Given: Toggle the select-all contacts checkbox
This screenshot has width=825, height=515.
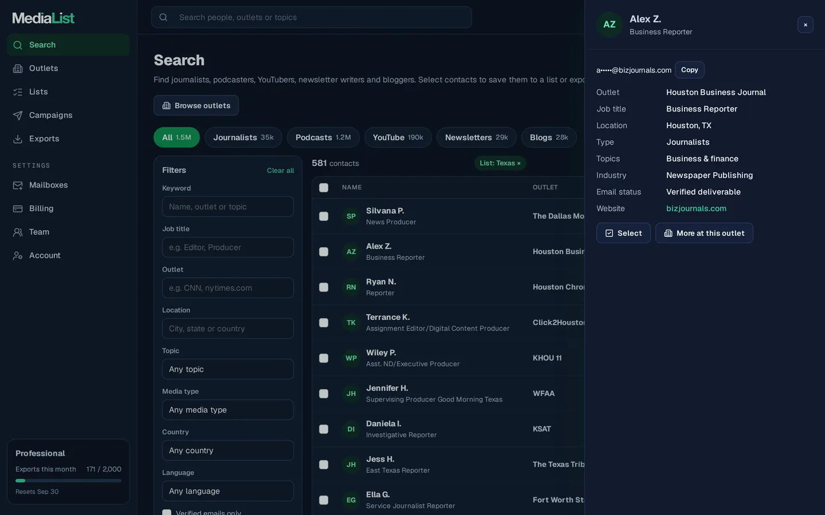Looking at the screenshot, I should [x=324, y=188].
